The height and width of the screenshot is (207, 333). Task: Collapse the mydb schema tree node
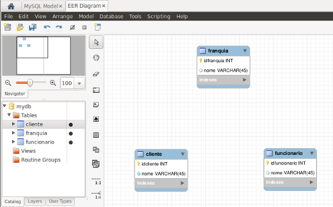[4, 105]
